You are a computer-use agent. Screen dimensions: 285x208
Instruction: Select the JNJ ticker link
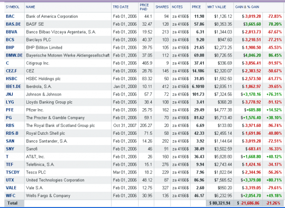pos(9,94)
